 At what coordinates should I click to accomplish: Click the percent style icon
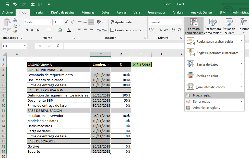160,30
